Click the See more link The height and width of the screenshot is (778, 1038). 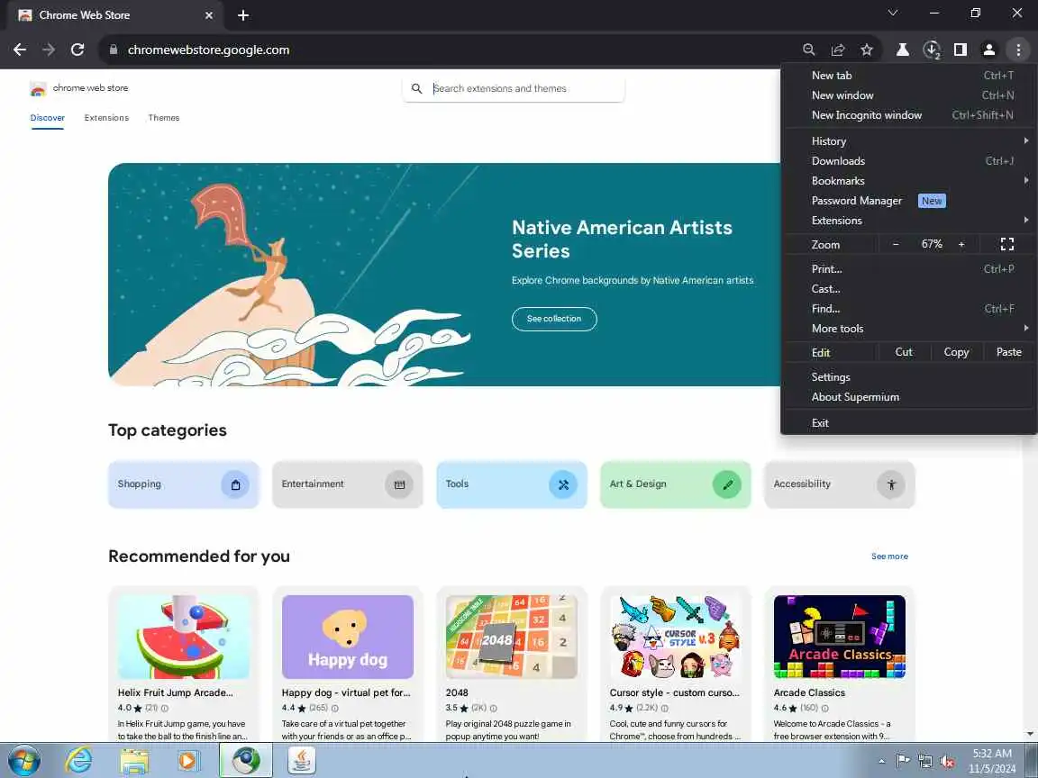click(889, 556)
